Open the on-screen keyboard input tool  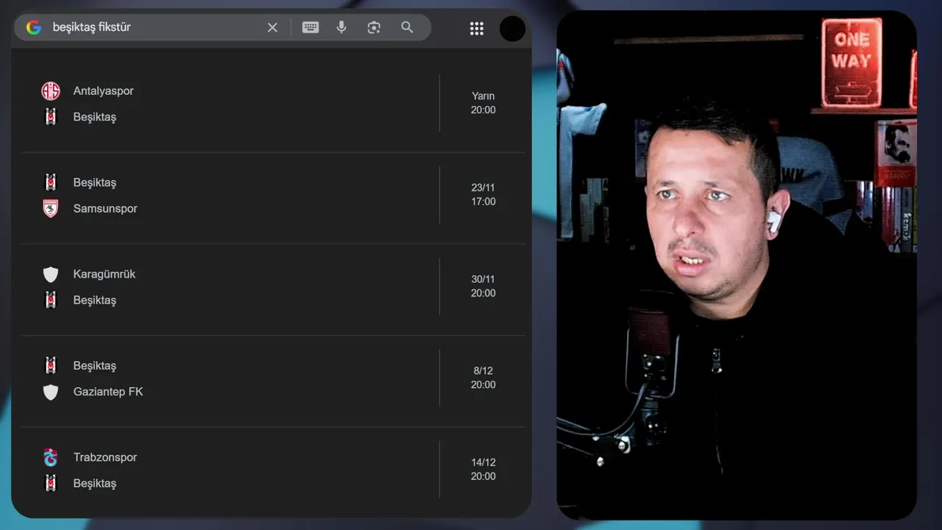tap(311, 27)
